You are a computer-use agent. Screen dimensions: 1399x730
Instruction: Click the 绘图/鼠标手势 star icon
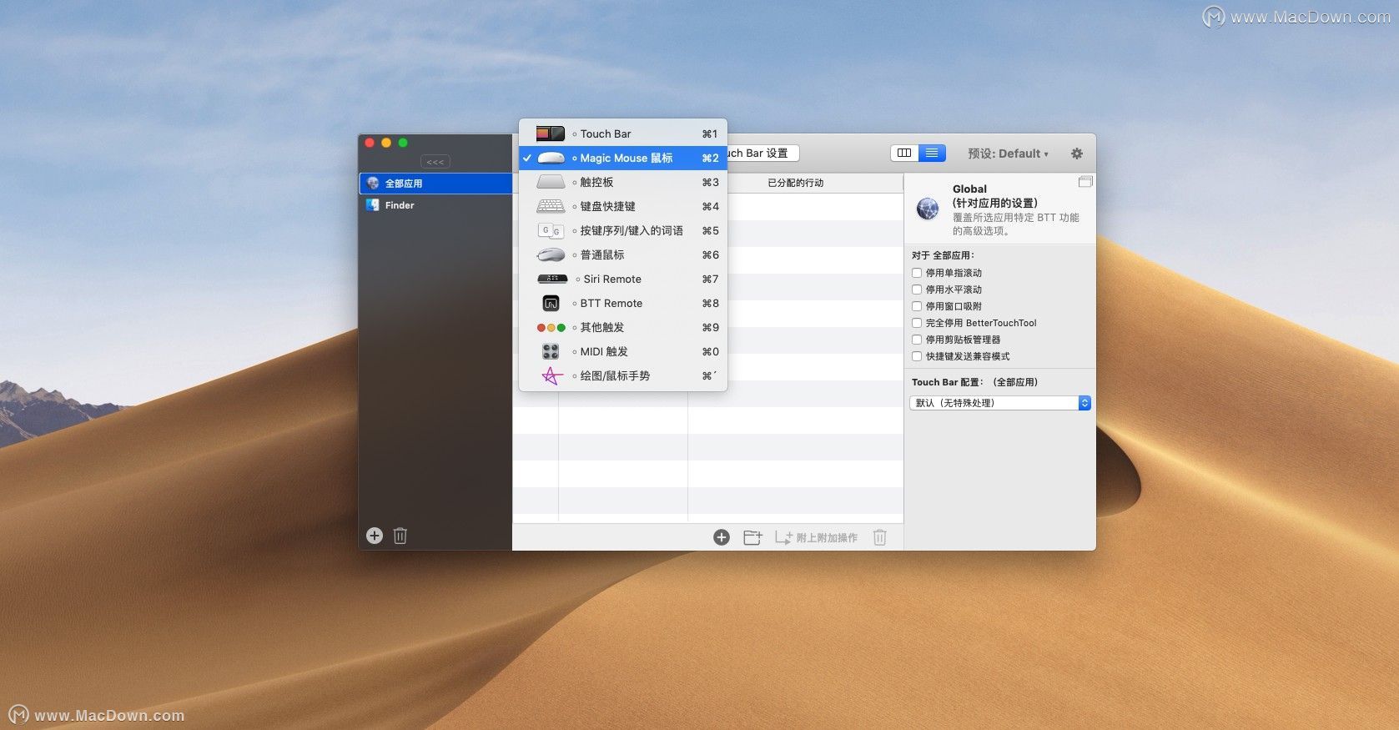coord(551,376)
